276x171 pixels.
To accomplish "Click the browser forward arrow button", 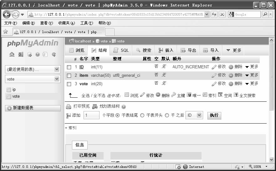I will 16,14.
